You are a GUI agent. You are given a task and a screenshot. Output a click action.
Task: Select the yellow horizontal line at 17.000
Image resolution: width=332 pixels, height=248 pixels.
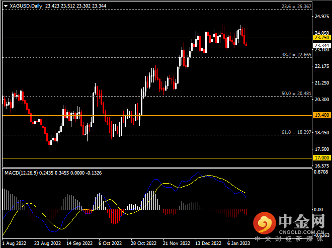click(151, 158)
